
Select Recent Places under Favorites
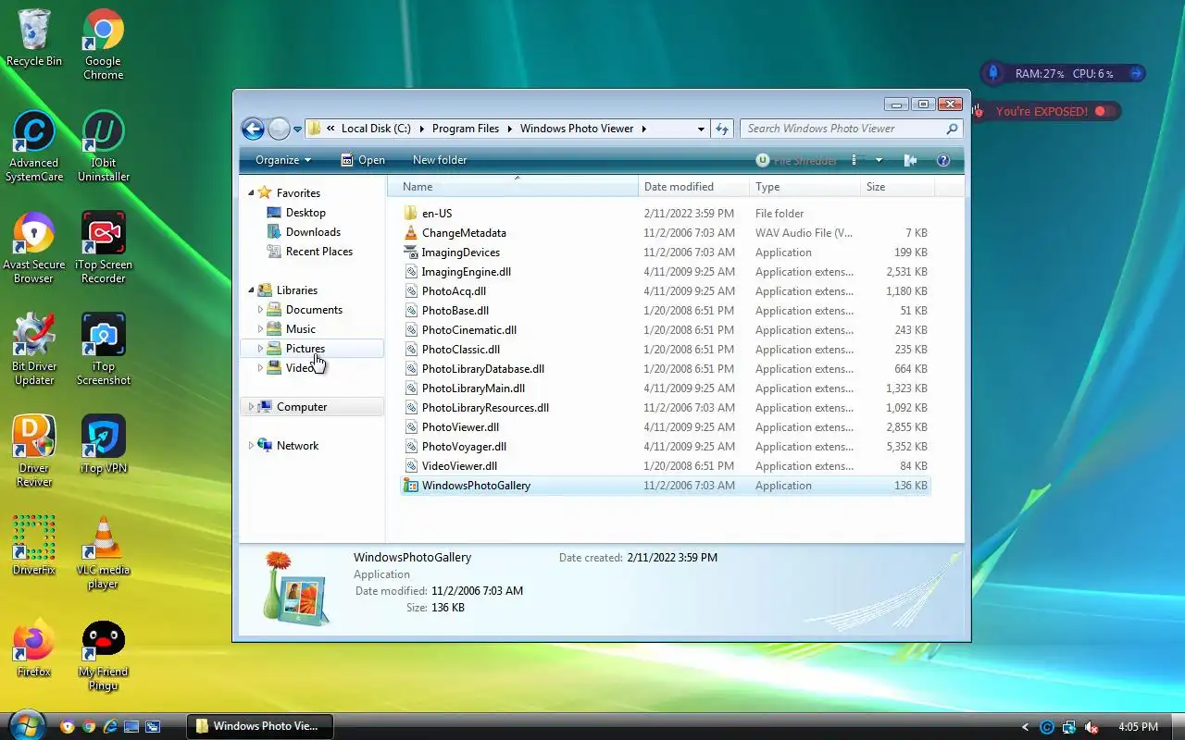click(318, 252)
